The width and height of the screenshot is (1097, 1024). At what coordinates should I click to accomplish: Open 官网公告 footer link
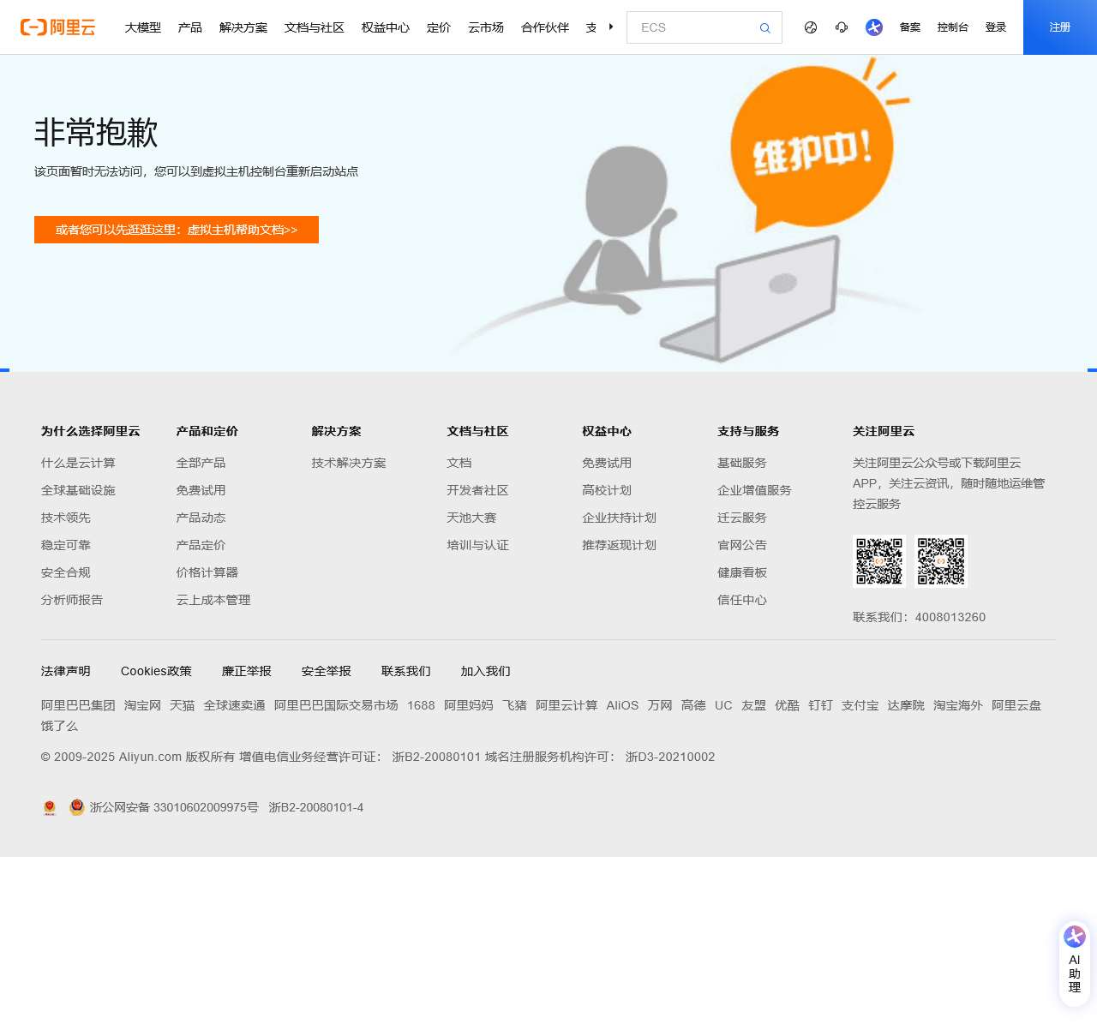pos(742,545)
